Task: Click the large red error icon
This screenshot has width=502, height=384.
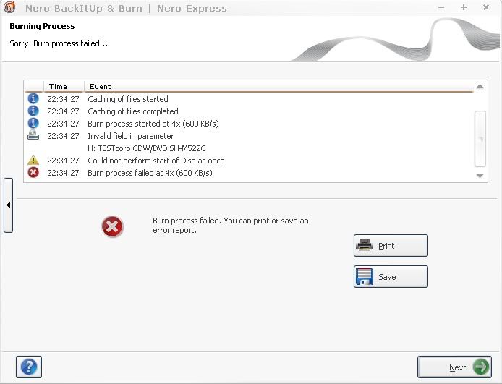Action: 112,226
